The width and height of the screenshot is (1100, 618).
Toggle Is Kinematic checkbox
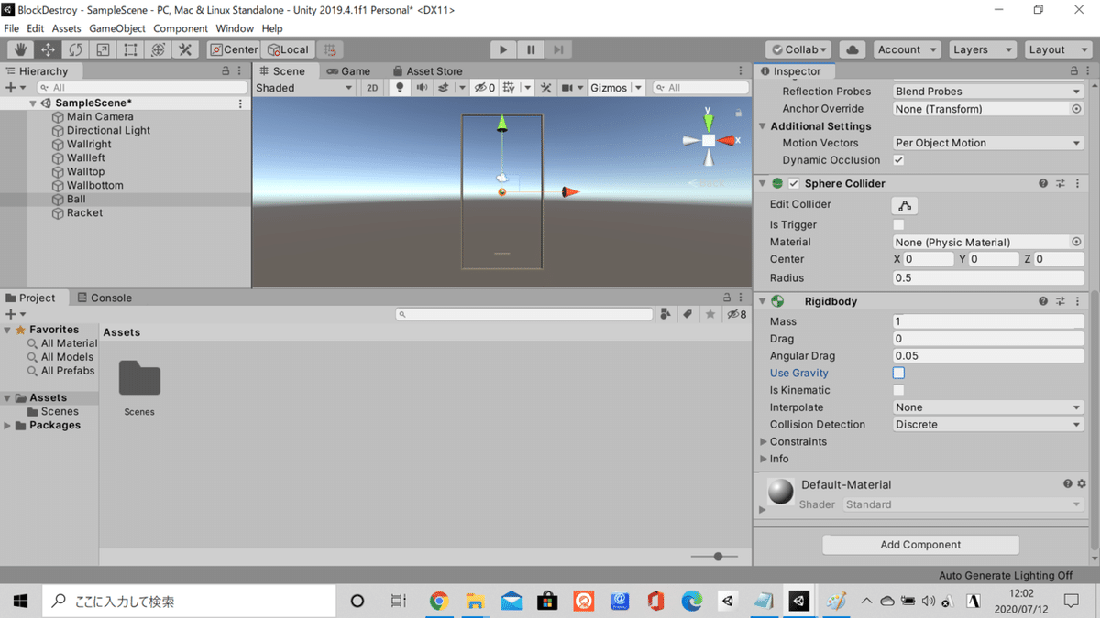[x=898, y=390]
